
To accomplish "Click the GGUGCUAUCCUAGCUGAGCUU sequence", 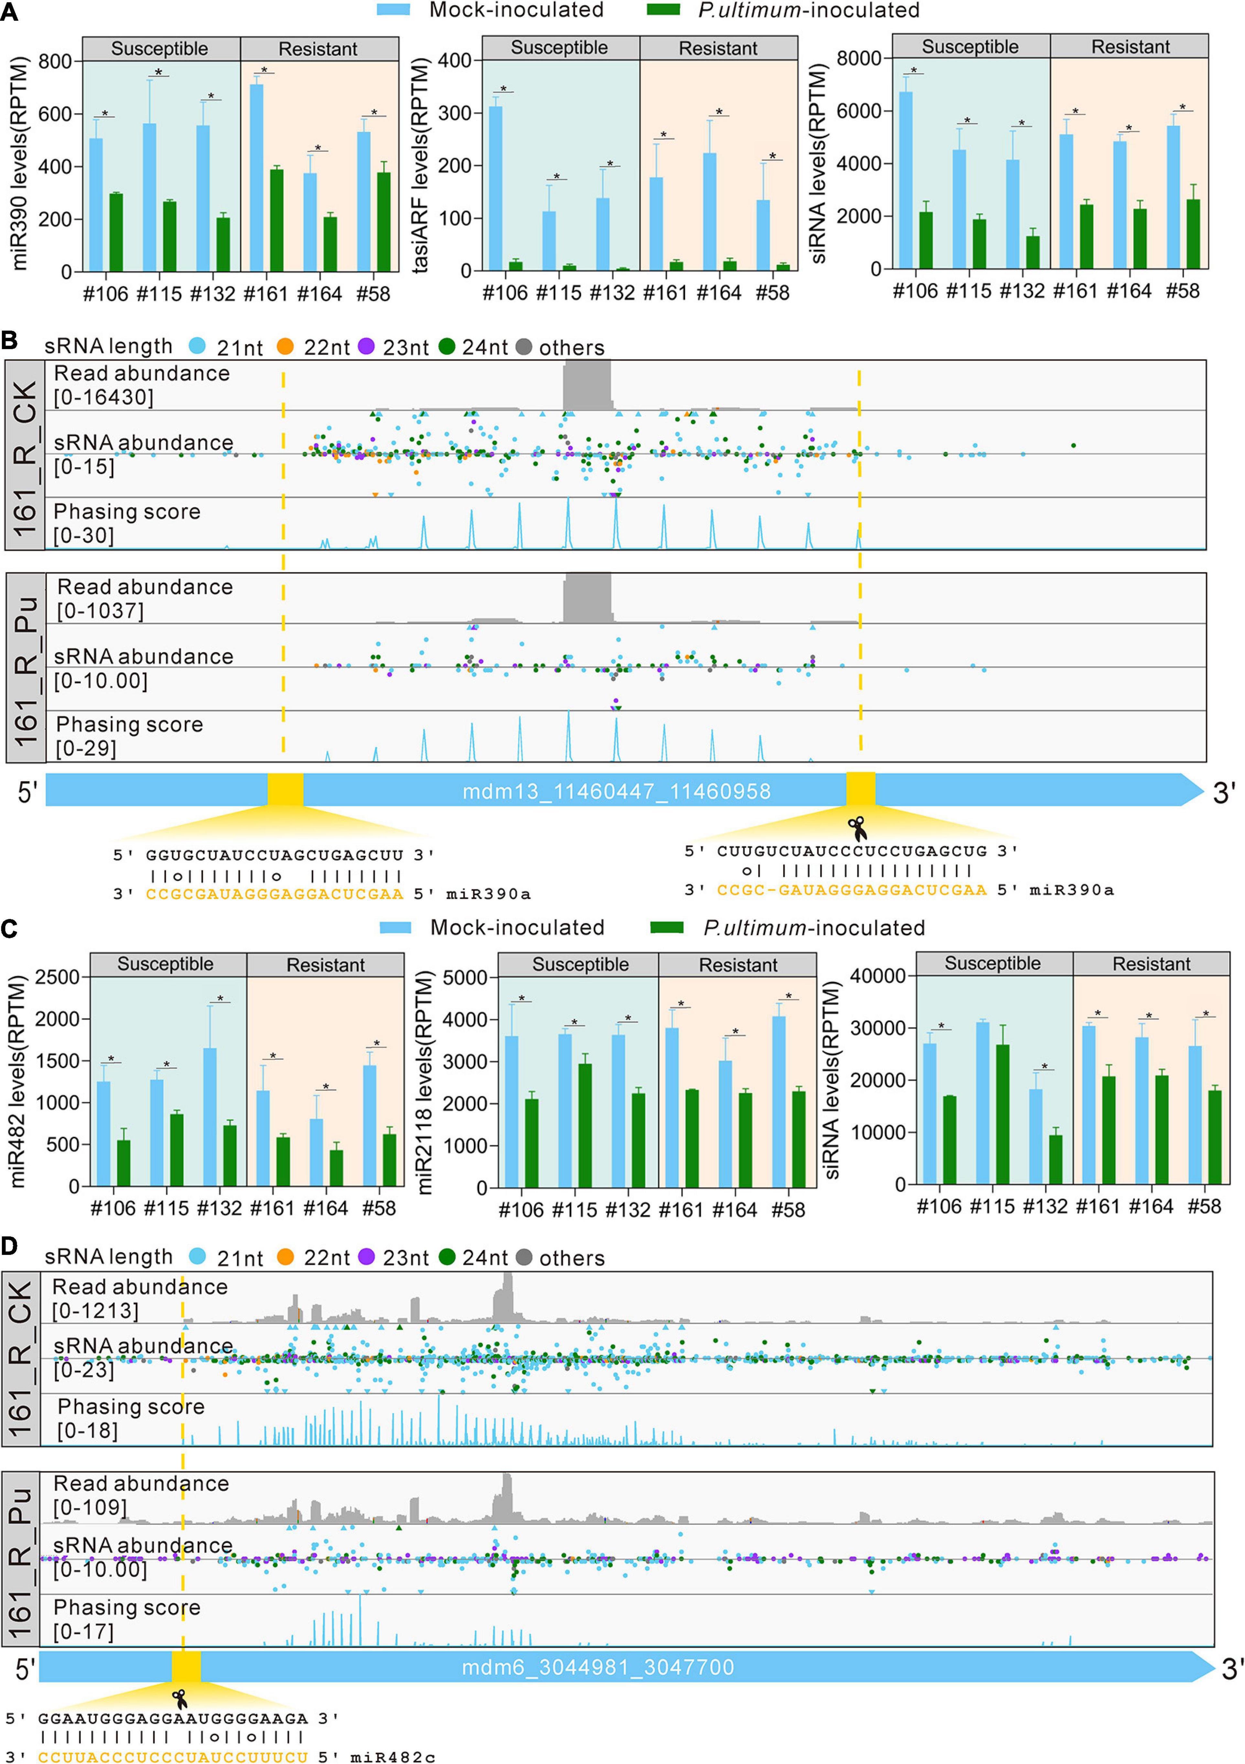I will click(x=274, y=855).
